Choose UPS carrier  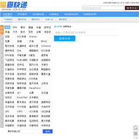point(7,112)
